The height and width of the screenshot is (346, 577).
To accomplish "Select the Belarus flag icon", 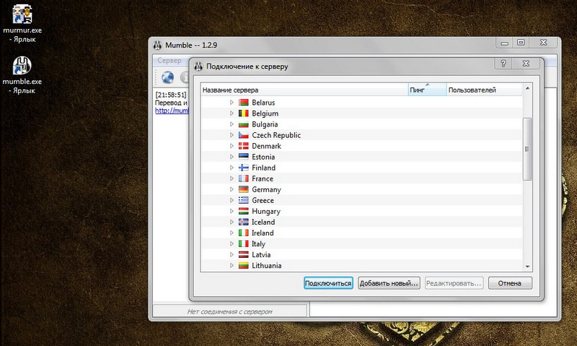I will coord(243,103).
